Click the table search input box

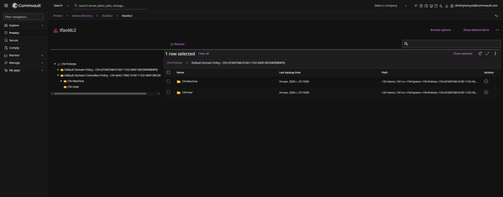click(x=451, y=44)
